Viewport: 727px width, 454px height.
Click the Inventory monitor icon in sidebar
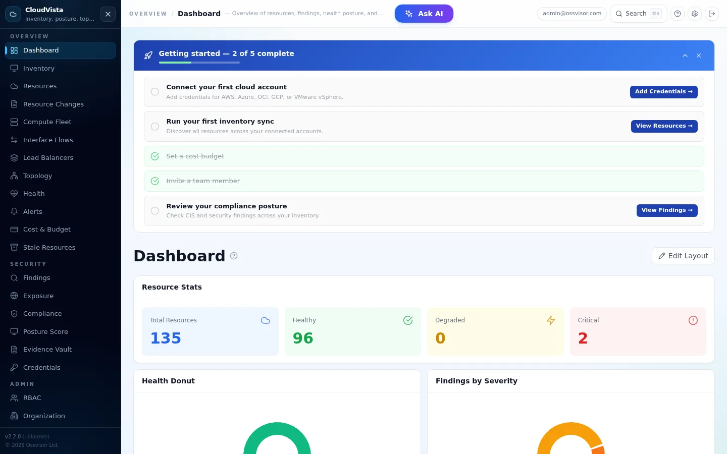point(14,68)
